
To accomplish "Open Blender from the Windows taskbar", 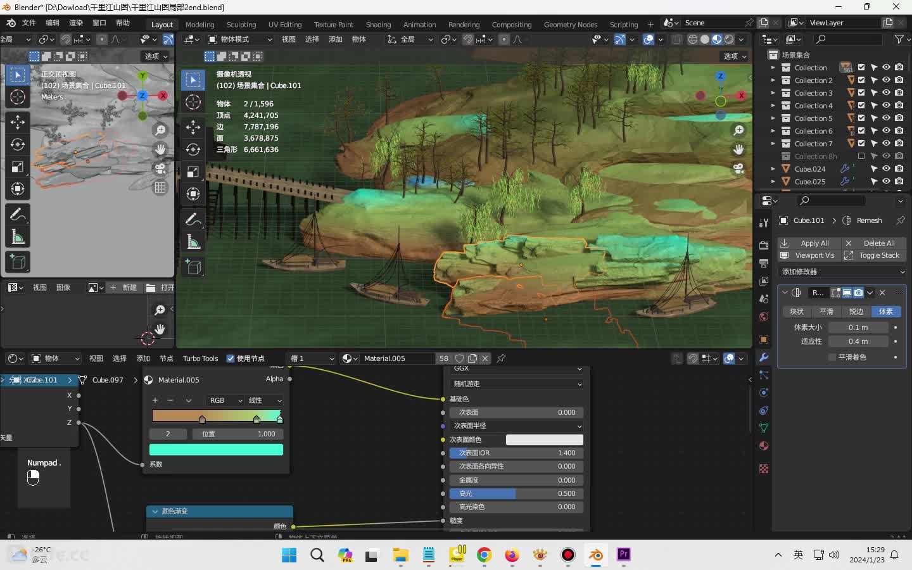I will click(x=596, y=555).
